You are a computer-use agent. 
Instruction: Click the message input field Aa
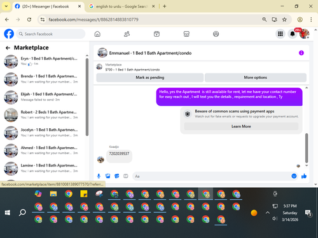(212, 176)
